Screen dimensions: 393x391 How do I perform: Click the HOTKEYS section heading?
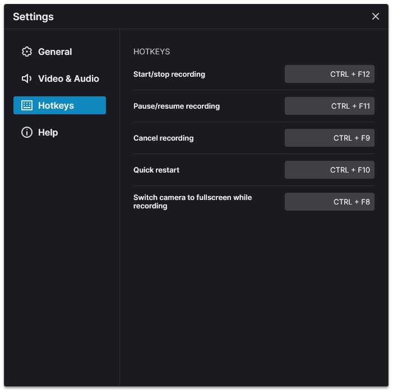tap(151, 52)
